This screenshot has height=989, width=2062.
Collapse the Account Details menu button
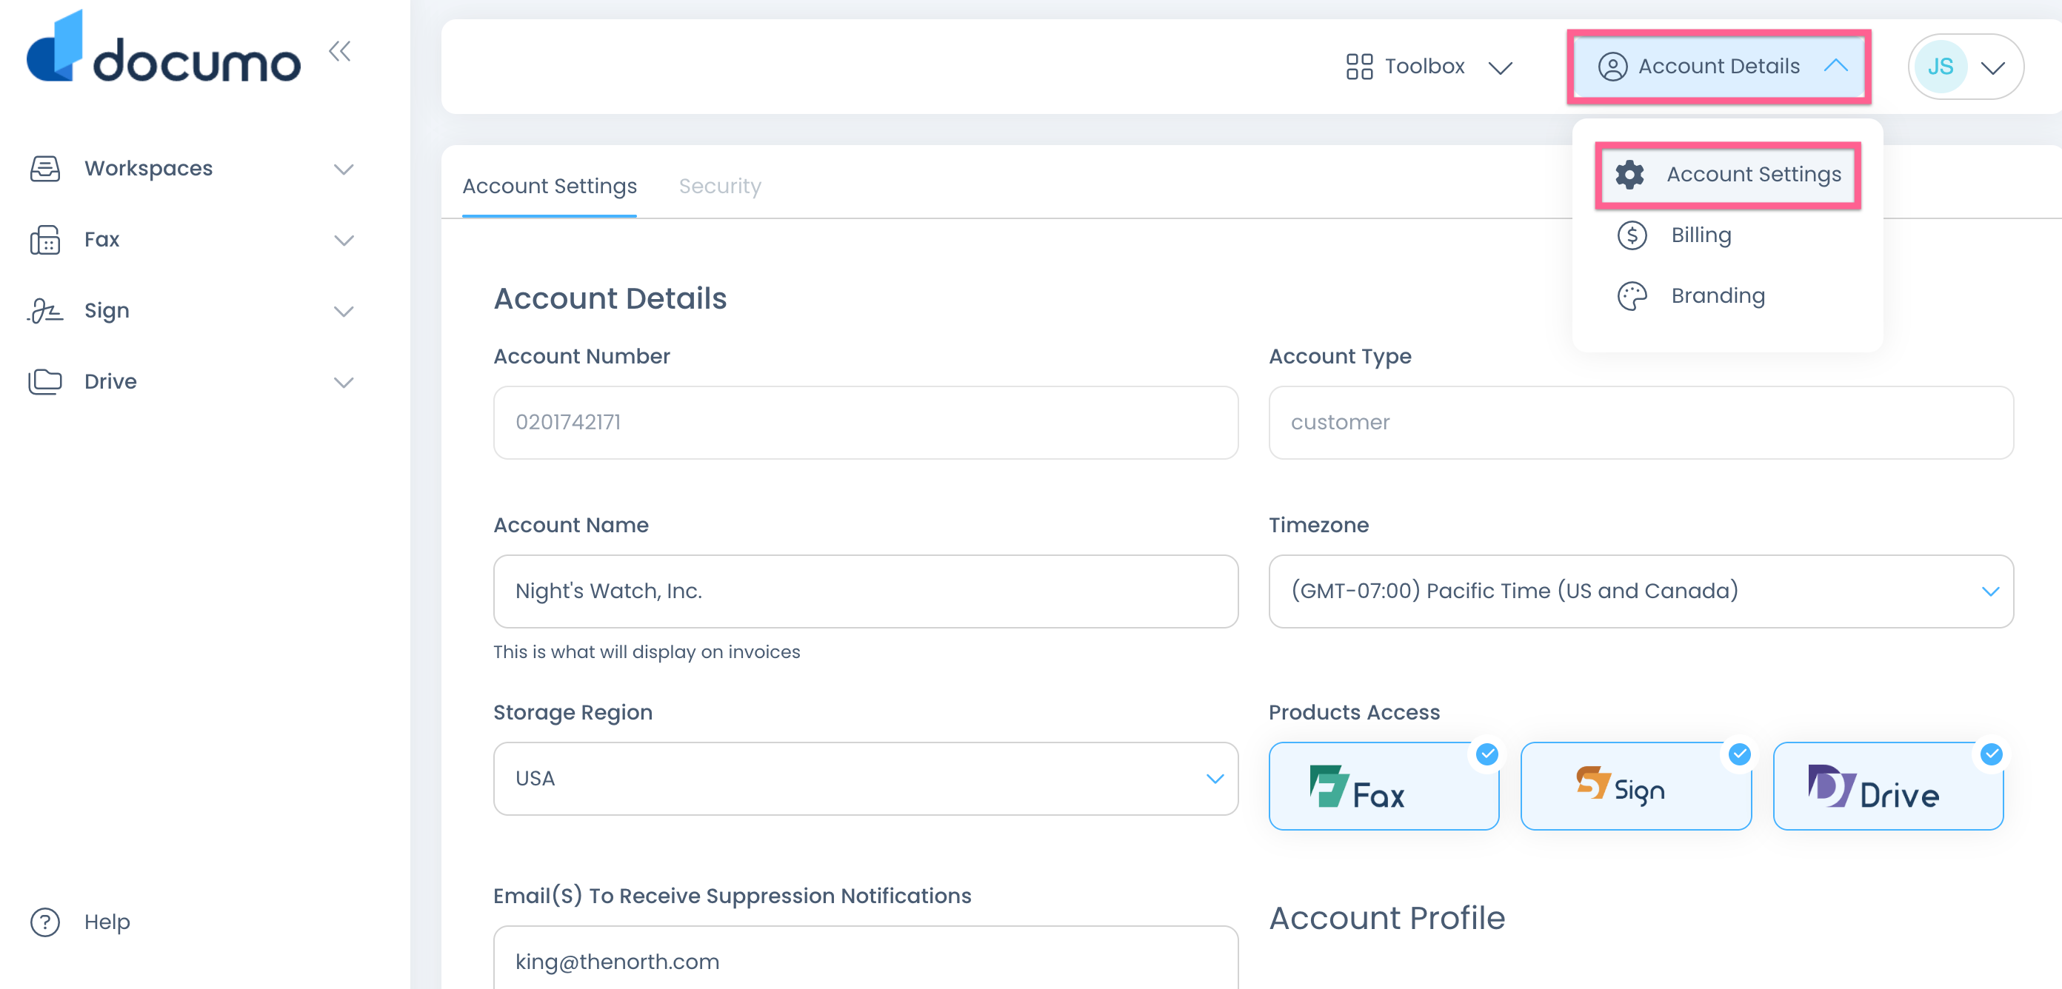pyautogui.click(x=1718, y=67)
